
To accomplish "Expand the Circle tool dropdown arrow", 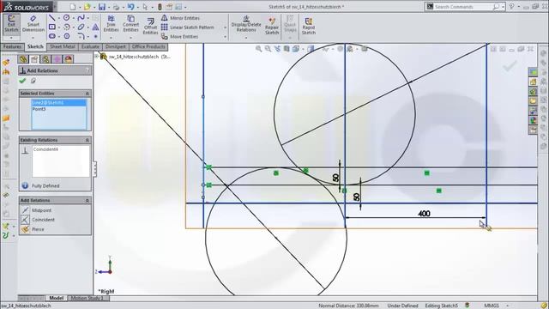I will 73,18.
